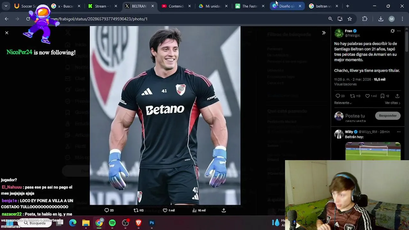Image resolution: width=409 pixels, height=230 pixels.
Task: Open File Explorer from taskbar
Action: [86, 223]
